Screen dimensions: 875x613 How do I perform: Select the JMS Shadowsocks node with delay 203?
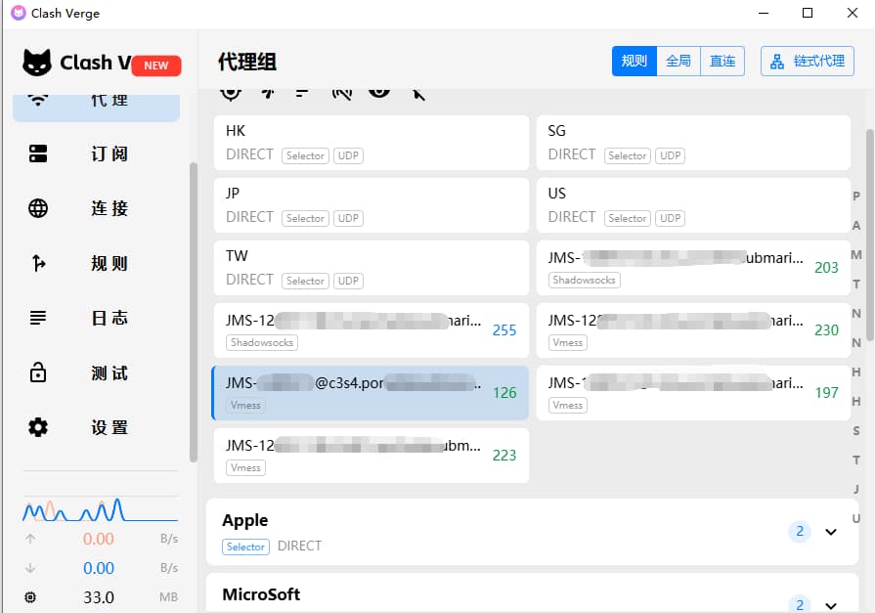pyautogui.click(x=693, y=268)
